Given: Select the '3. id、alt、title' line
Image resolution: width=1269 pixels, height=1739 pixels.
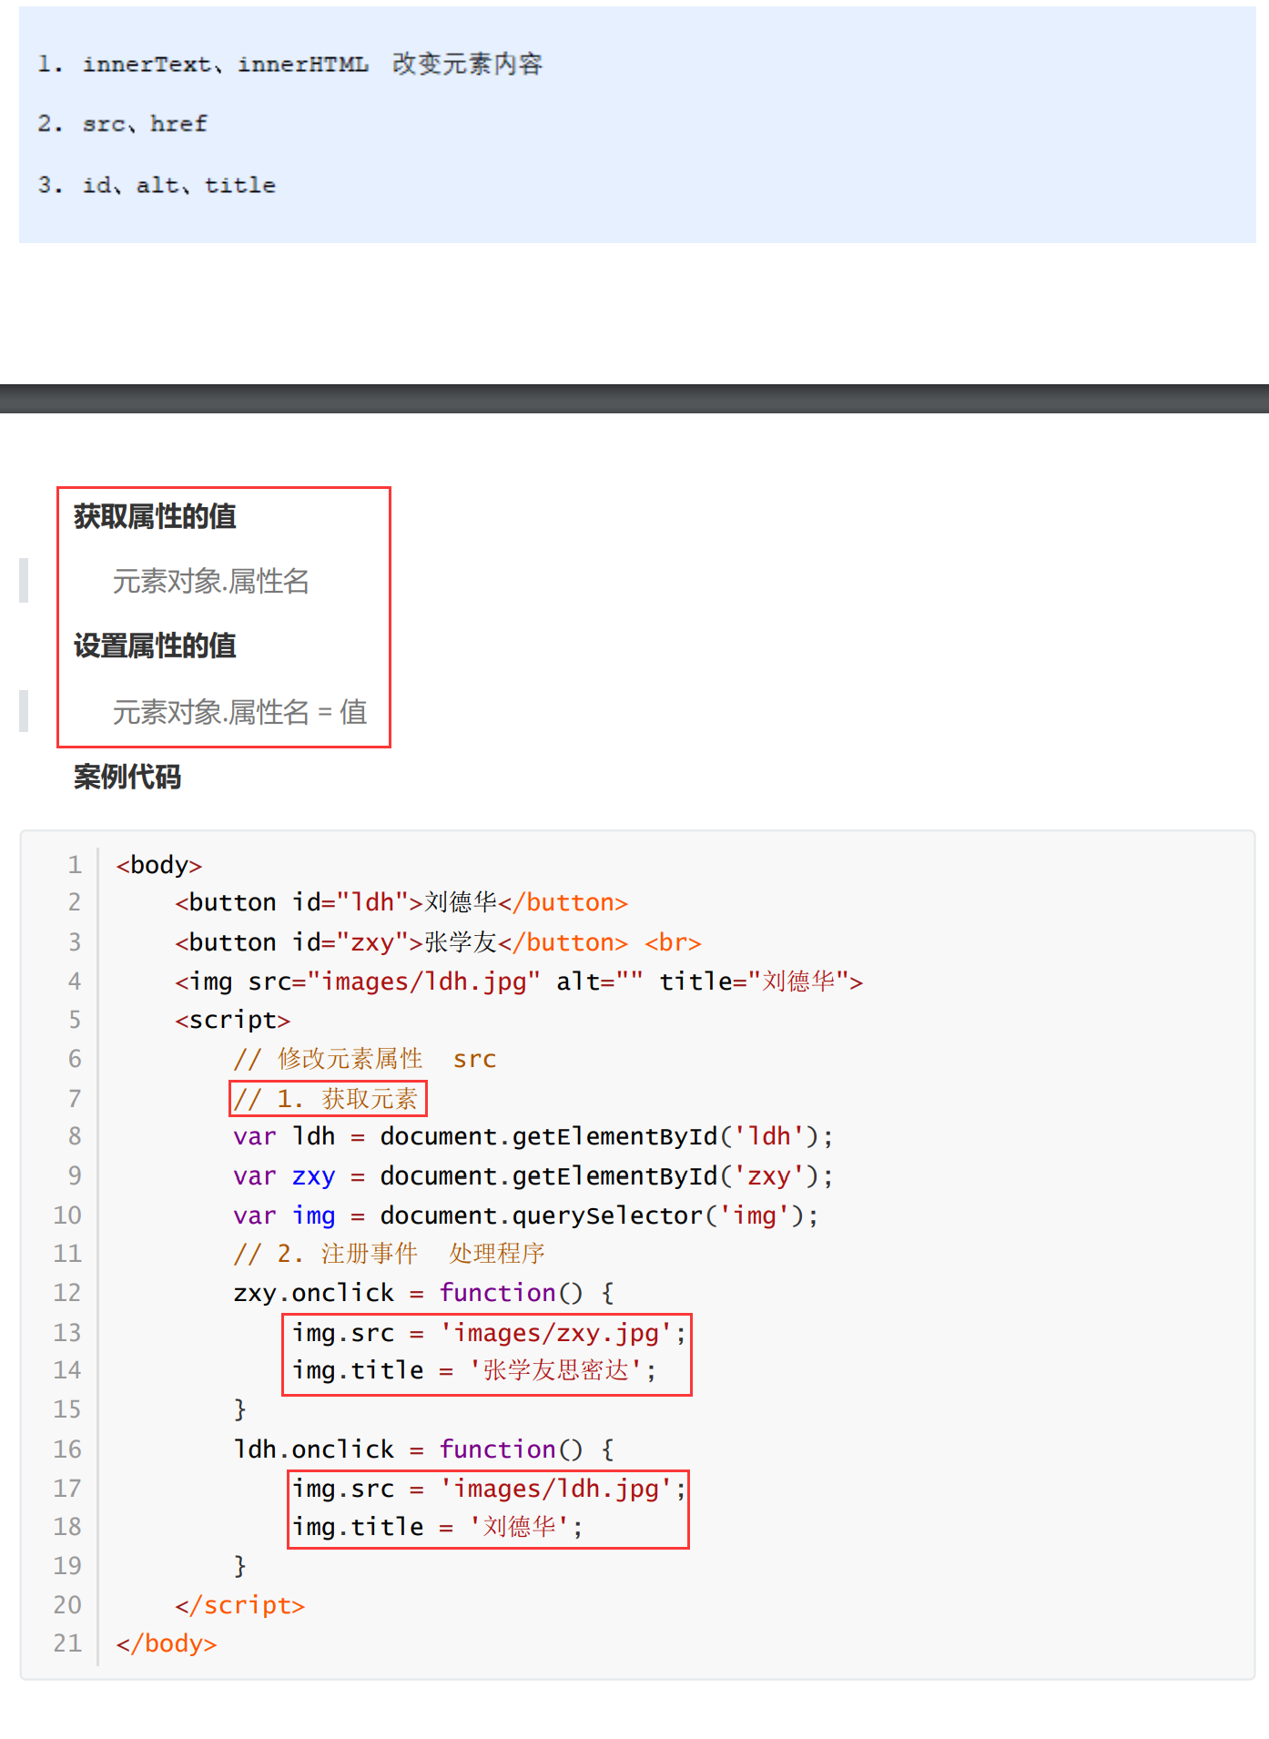Looking at the screenshot, I should [x=157, y=185].
